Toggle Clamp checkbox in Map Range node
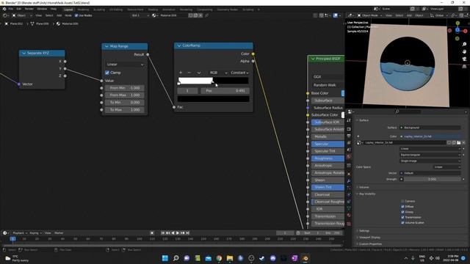Viewport: 470px width, 264px height. click(x=107, y=73)
